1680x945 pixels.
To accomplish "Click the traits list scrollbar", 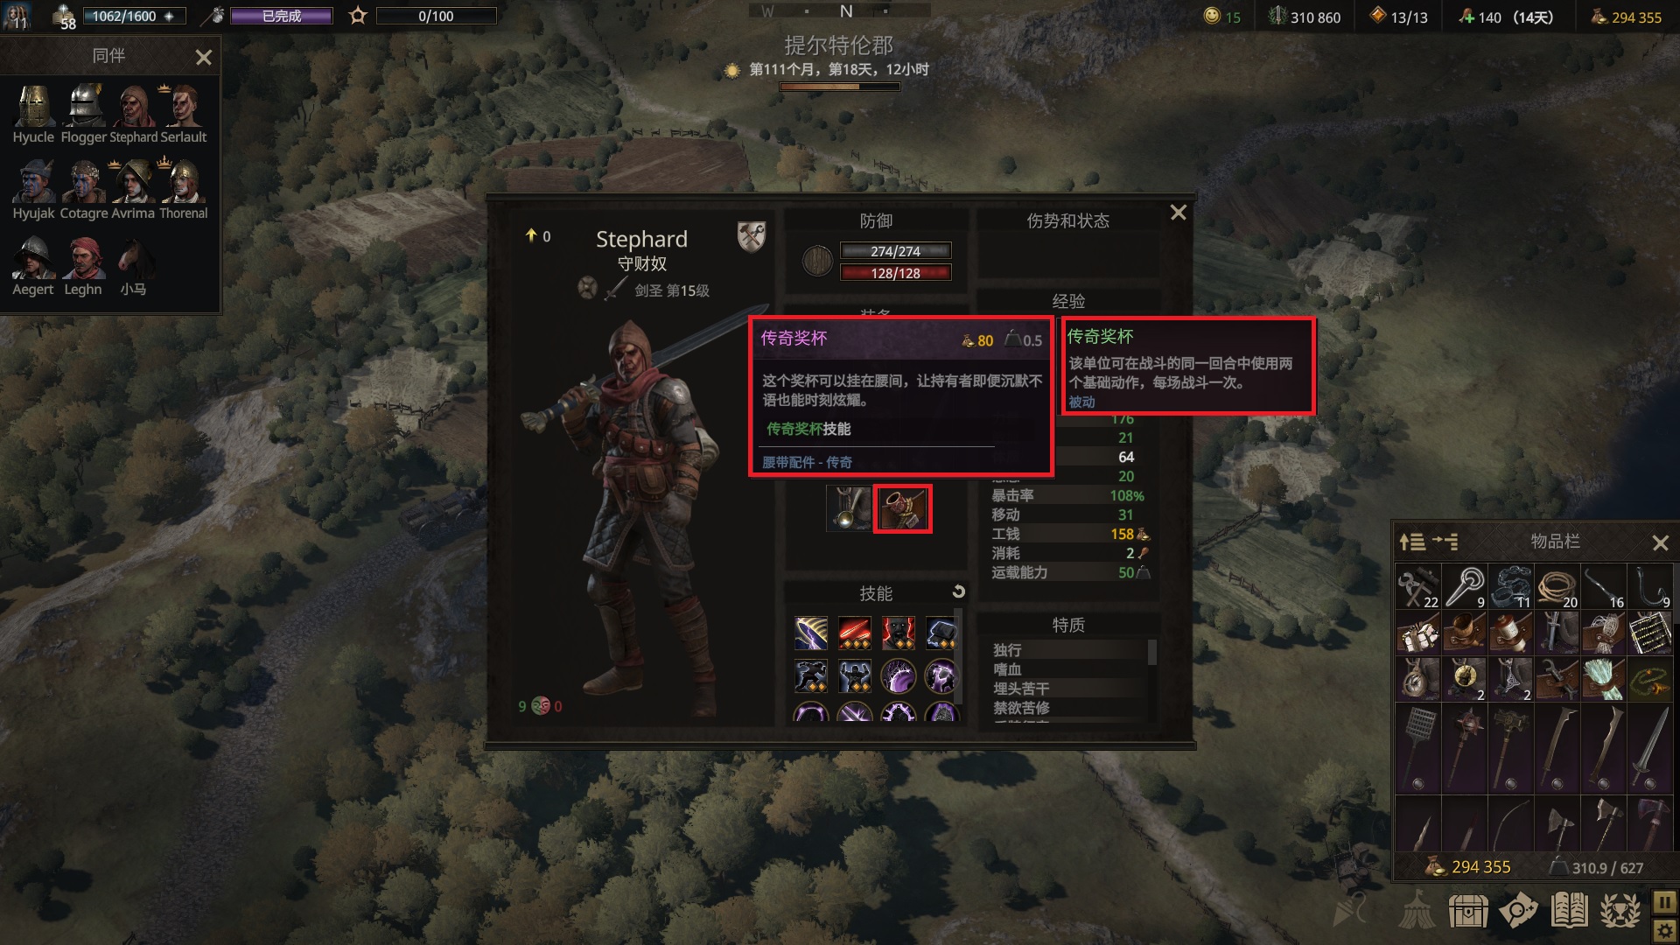I will tap(1151, 652).
